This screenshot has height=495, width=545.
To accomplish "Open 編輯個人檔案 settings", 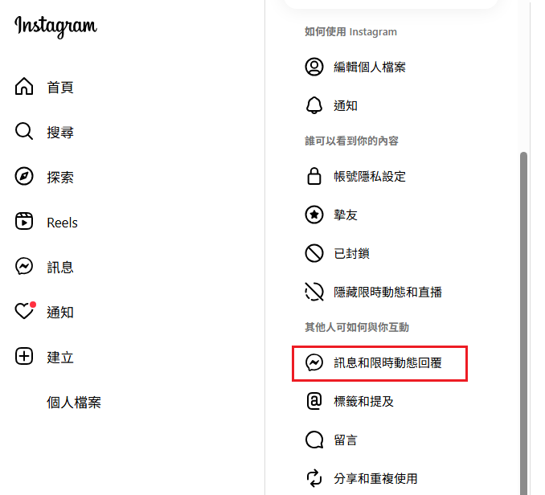I will click(x=370, y=67).
